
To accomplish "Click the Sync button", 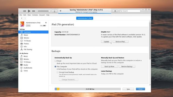I will [x=128, y=89].
